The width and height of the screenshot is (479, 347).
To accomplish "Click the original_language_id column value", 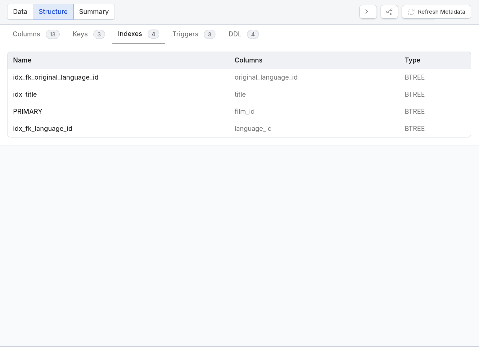I will [266, 77].
